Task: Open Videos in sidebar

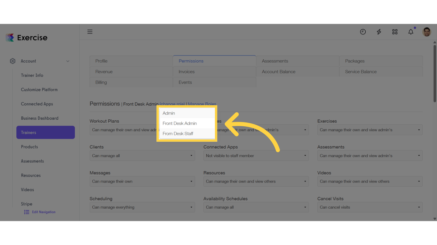Action: (x=27, y=190)
